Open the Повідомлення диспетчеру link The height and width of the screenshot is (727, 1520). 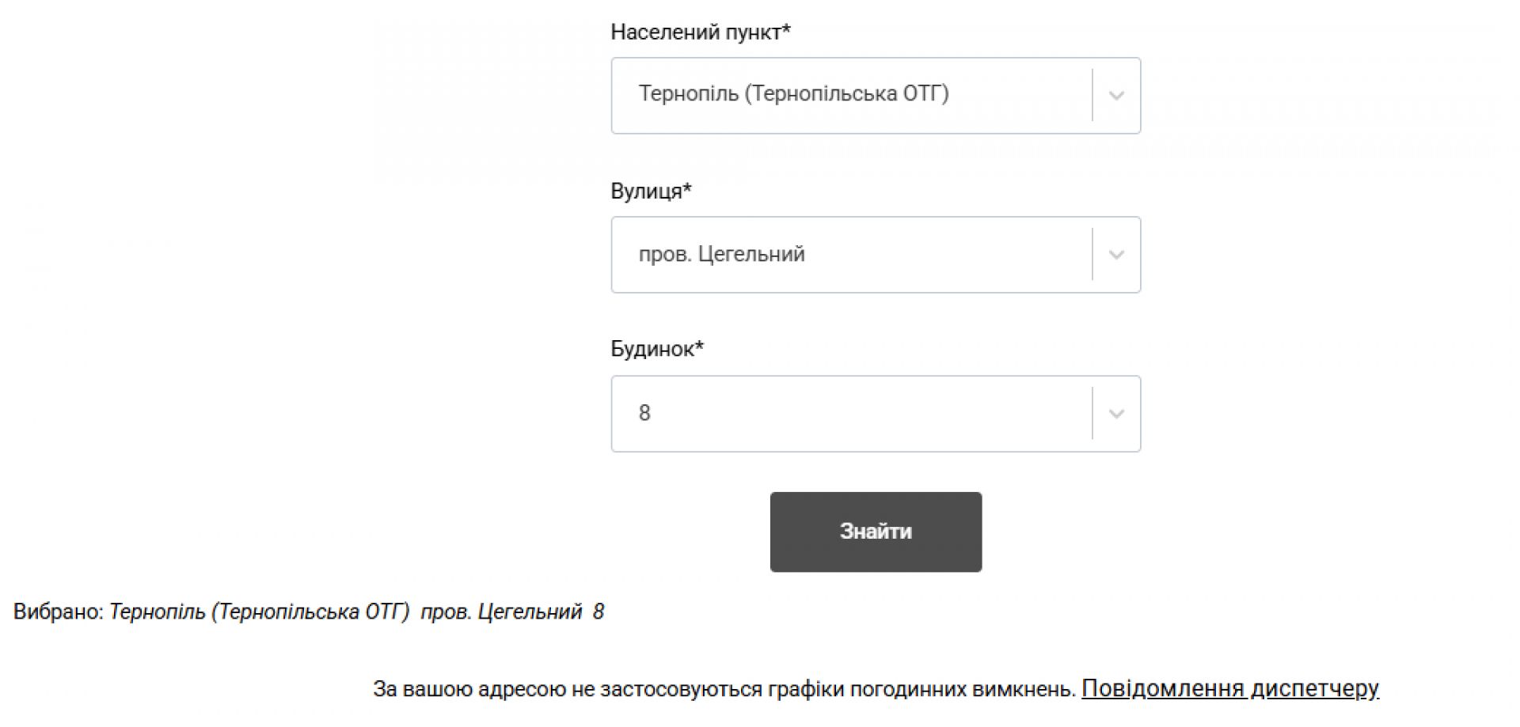(x=1229, y=688)
